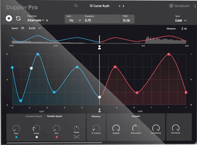The width and height of the screenshot is (197, 145).
Task: Click the Normalize knob
Action: click(x=176, y=128)
